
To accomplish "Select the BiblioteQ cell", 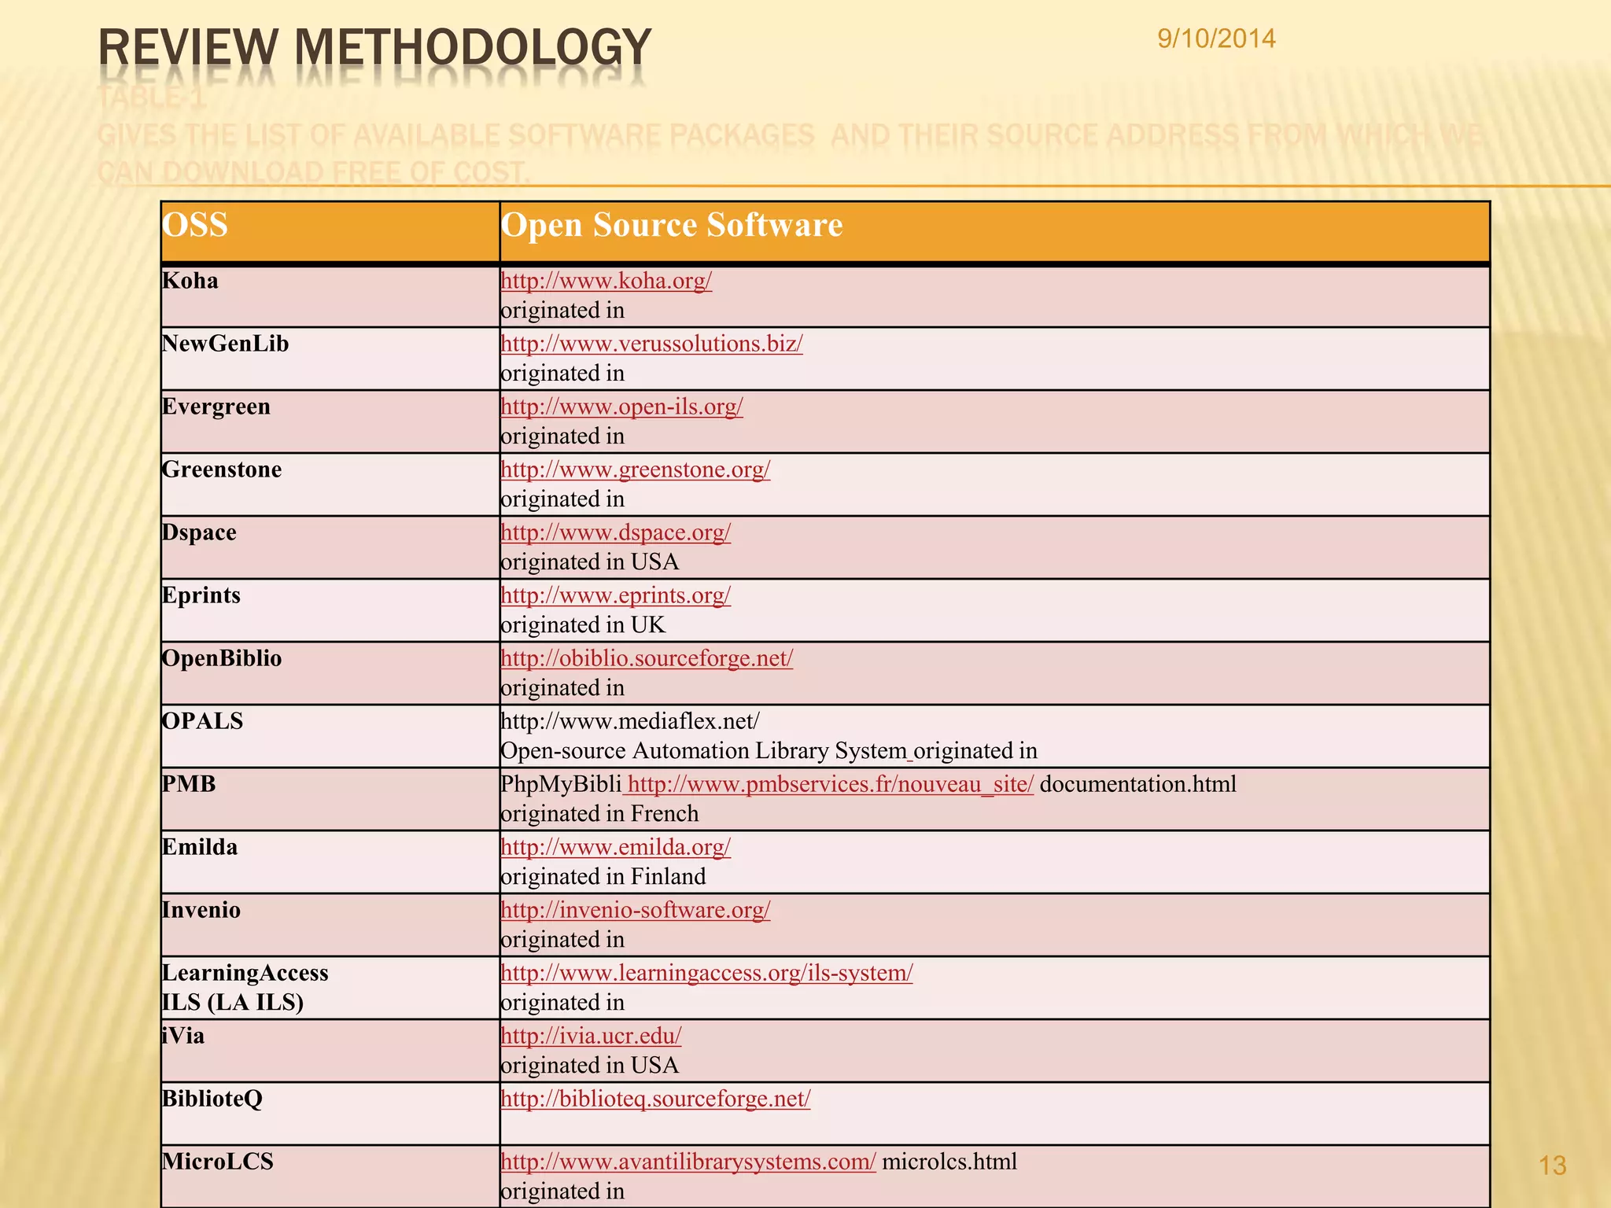I will [330, 1114].
